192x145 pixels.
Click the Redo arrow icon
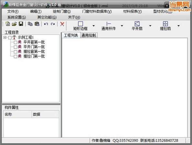pyautogui.click(x=53, y=24)
